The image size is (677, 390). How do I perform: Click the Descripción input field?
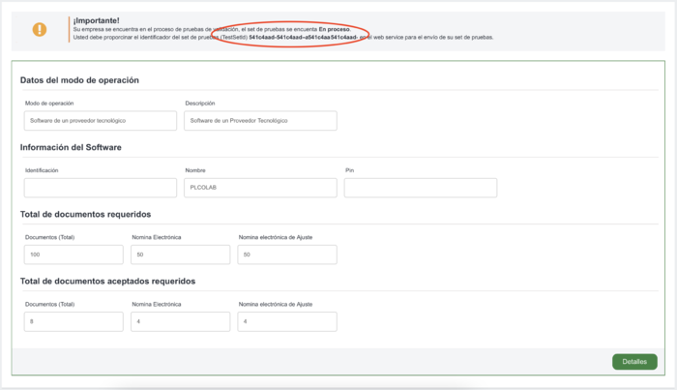pos(260,121)
